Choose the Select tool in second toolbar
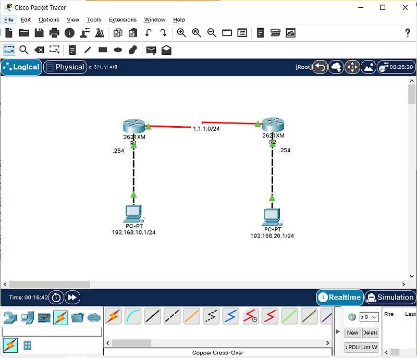417x358 pixels. tap(9, 50)
